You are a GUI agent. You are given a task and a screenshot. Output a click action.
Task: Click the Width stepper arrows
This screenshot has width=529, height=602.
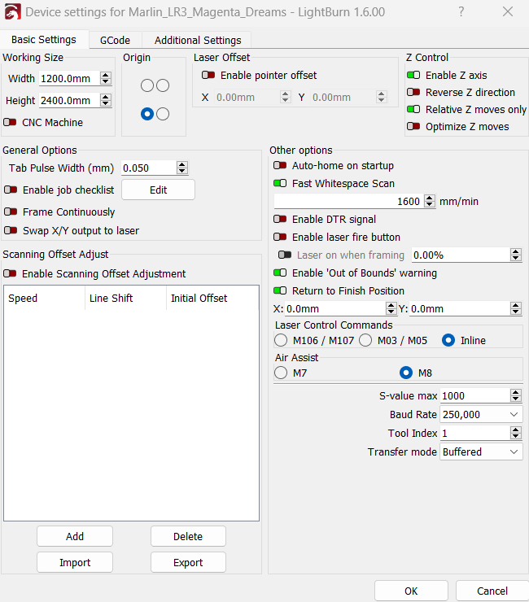[106, 78]
